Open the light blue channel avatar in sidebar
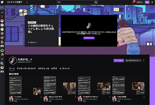155x105 pixels. tap(2, 25)
